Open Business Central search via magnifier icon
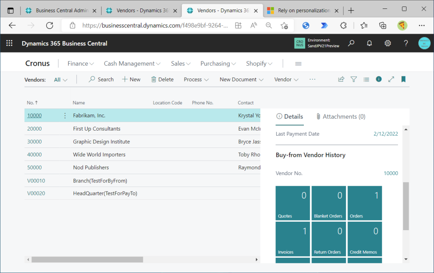 [x=351, y=43]
